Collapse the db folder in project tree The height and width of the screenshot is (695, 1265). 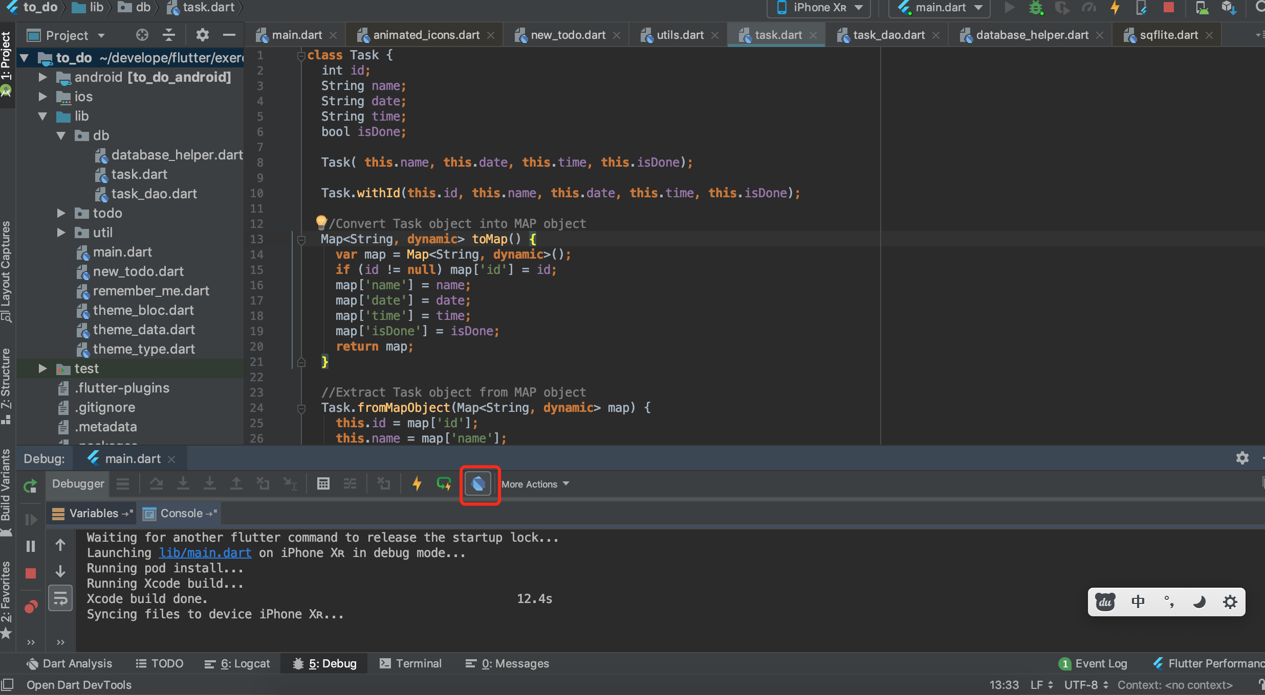(61, 135)
